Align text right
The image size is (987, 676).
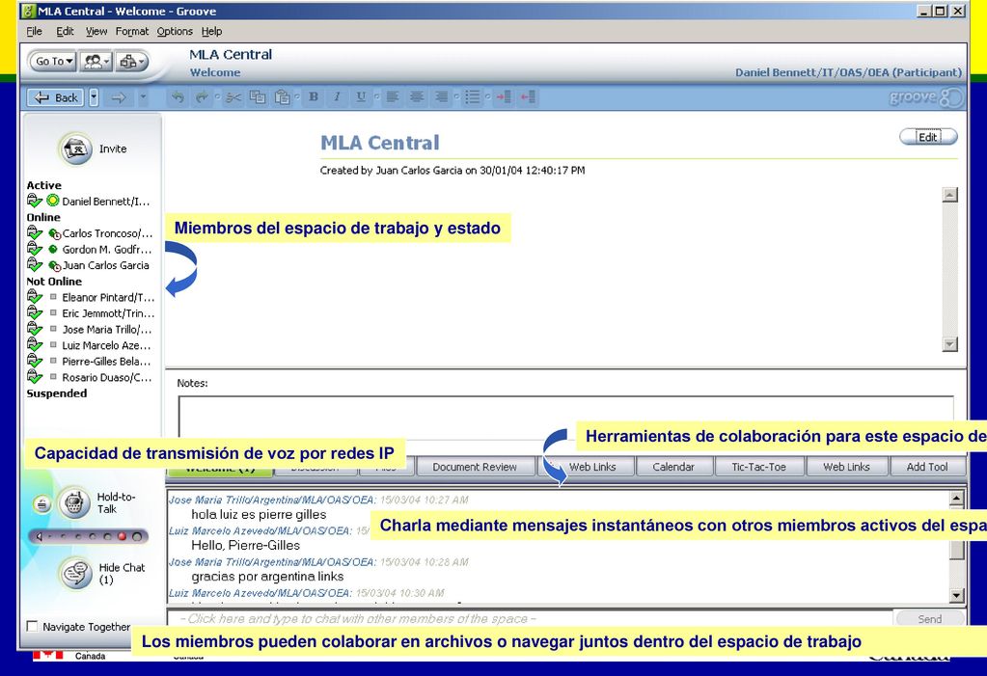441,97
